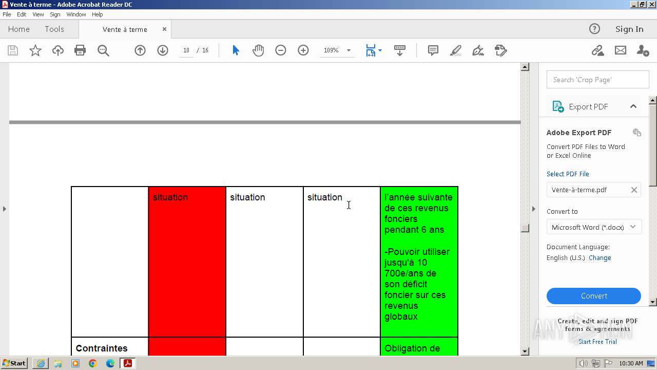Screen dimensions: 657x370
Task: Click the Contraintes table cell
Action: coord(110,346)
